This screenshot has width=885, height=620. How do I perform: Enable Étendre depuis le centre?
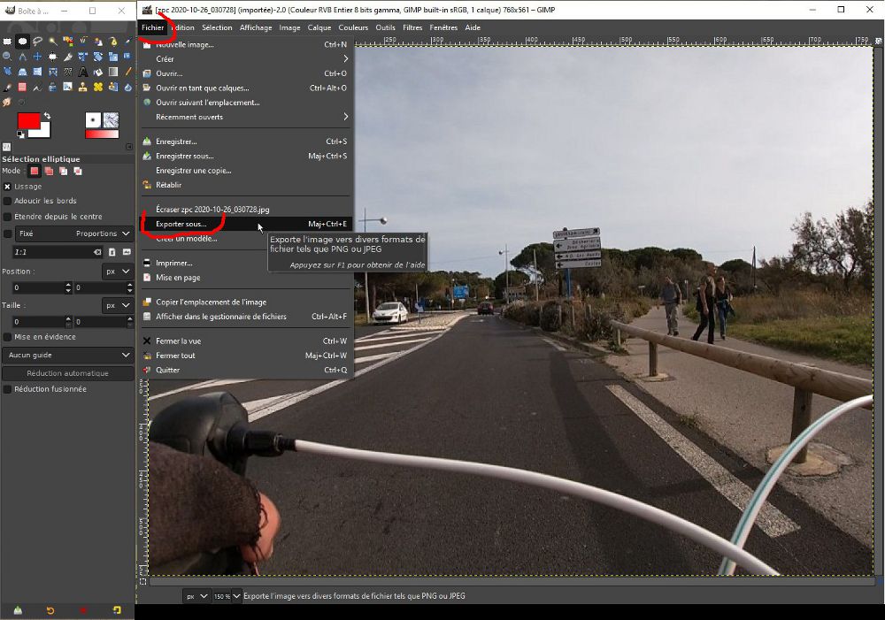point(7,217)
